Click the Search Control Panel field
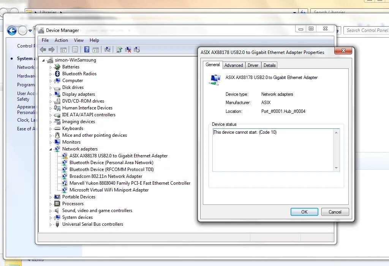This screenshot has height=266, width=389. click(x=367, y=30)
